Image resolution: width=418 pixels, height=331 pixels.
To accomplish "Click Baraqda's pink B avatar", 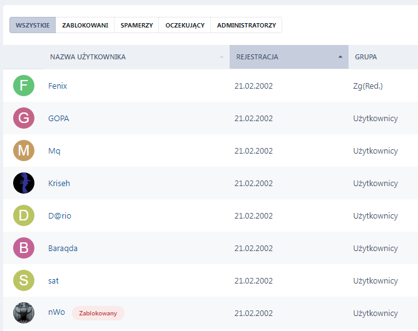I will pos(24,248).
